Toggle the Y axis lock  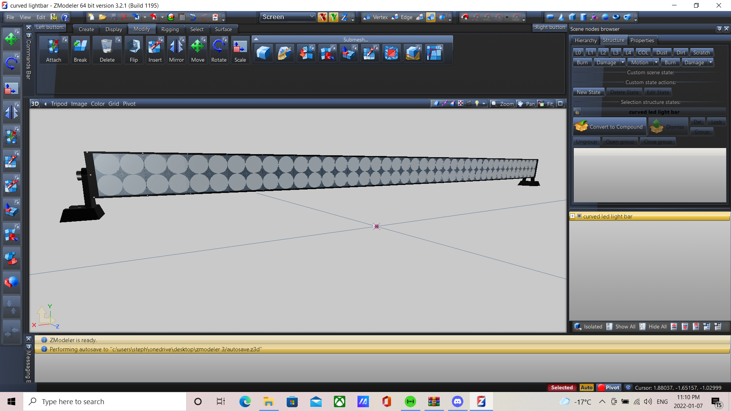pyautogui.click(x=334, y=17)
